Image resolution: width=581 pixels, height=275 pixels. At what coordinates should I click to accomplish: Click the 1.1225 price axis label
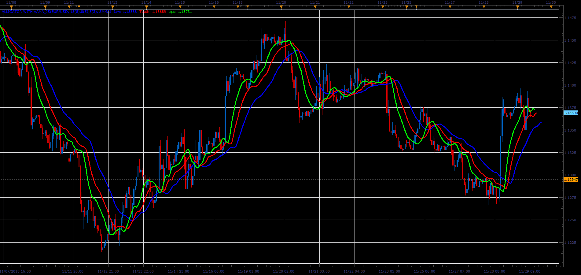tap(570, 243)
